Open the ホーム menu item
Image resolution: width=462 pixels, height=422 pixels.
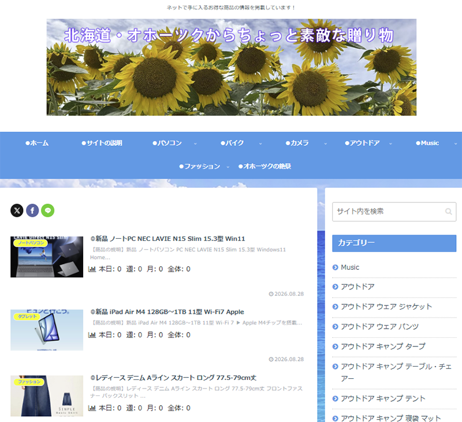37,143
